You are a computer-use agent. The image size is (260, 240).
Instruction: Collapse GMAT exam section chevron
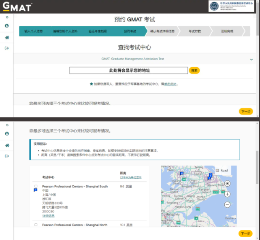point(251,59)
